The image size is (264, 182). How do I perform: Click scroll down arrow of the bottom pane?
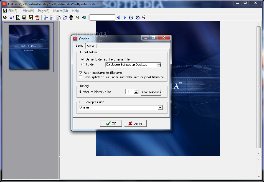click(x=259, y=177)
